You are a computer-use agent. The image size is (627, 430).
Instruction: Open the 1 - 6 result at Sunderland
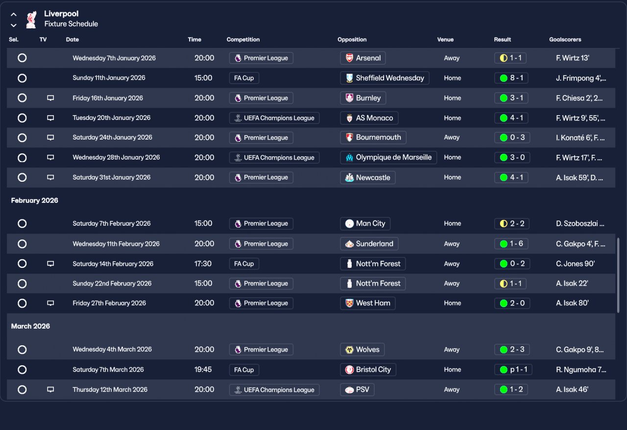[x=511, y=244]
